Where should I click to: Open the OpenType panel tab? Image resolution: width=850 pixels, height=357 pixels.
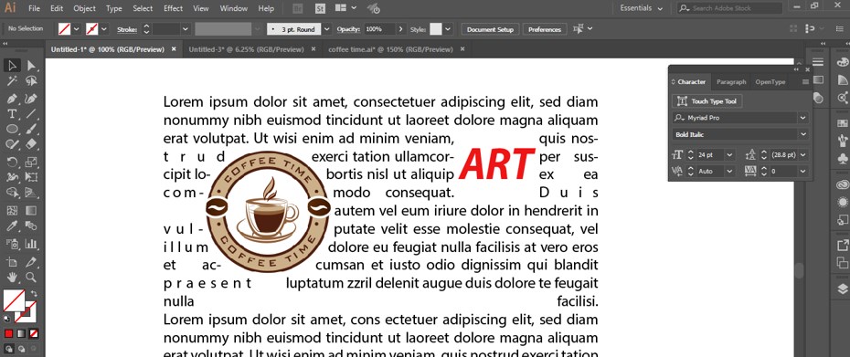tap(770, 82)
